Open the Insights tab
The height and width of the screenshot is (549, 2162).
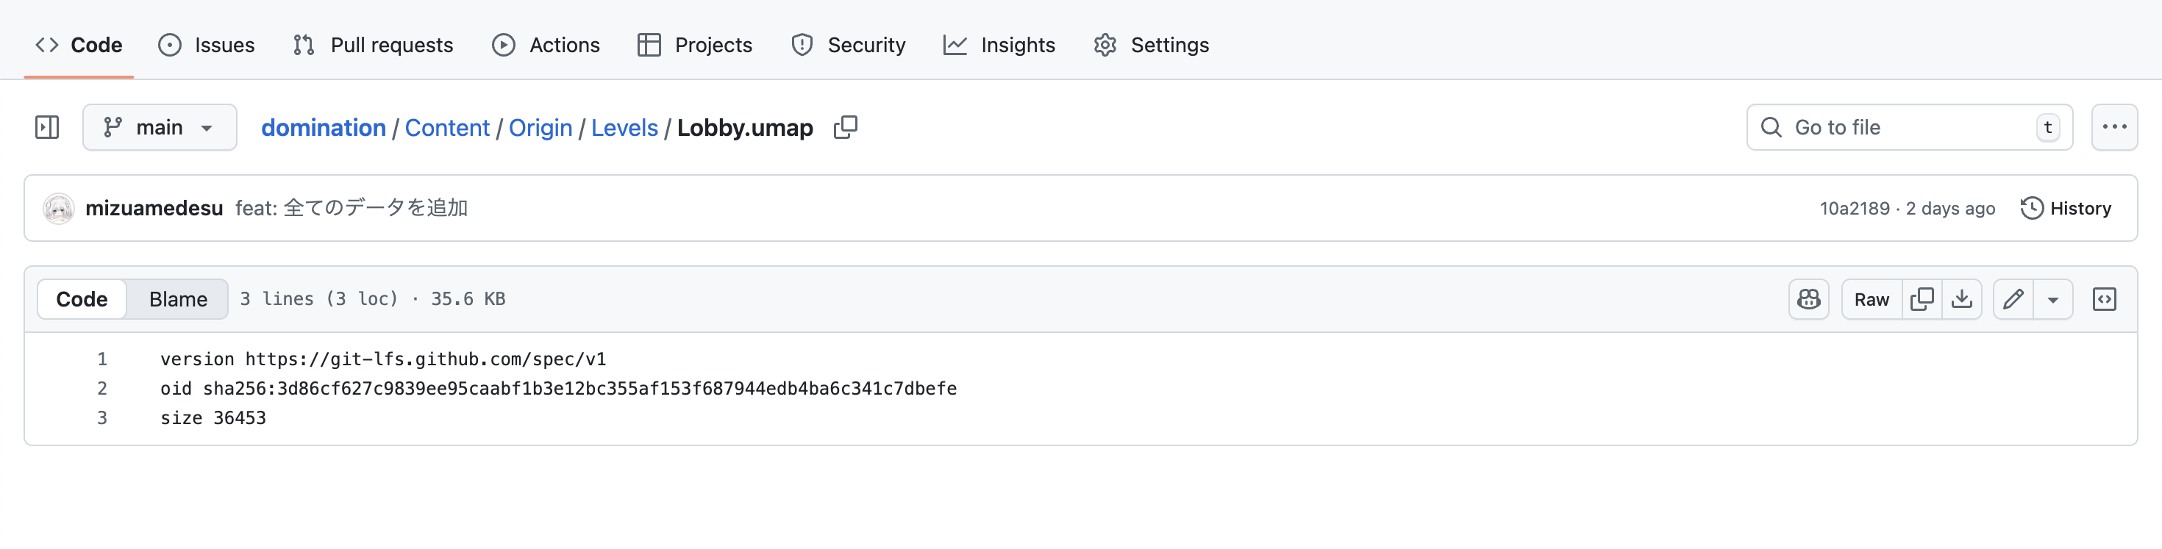(x=999, y=46)
